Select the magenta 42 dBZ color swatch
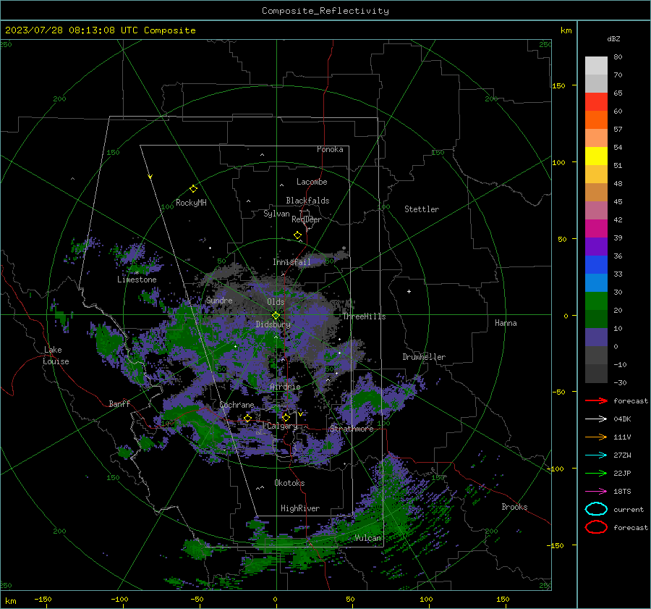The image size is (651, 609). [596, 228]
